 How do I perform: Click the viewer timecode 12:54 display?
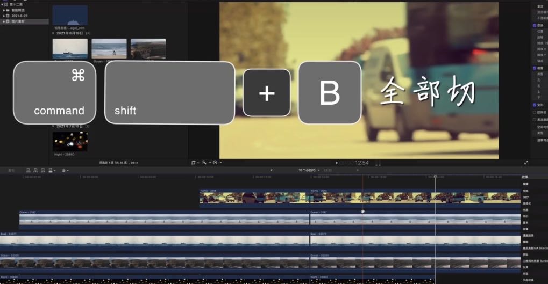click(362, 163)
